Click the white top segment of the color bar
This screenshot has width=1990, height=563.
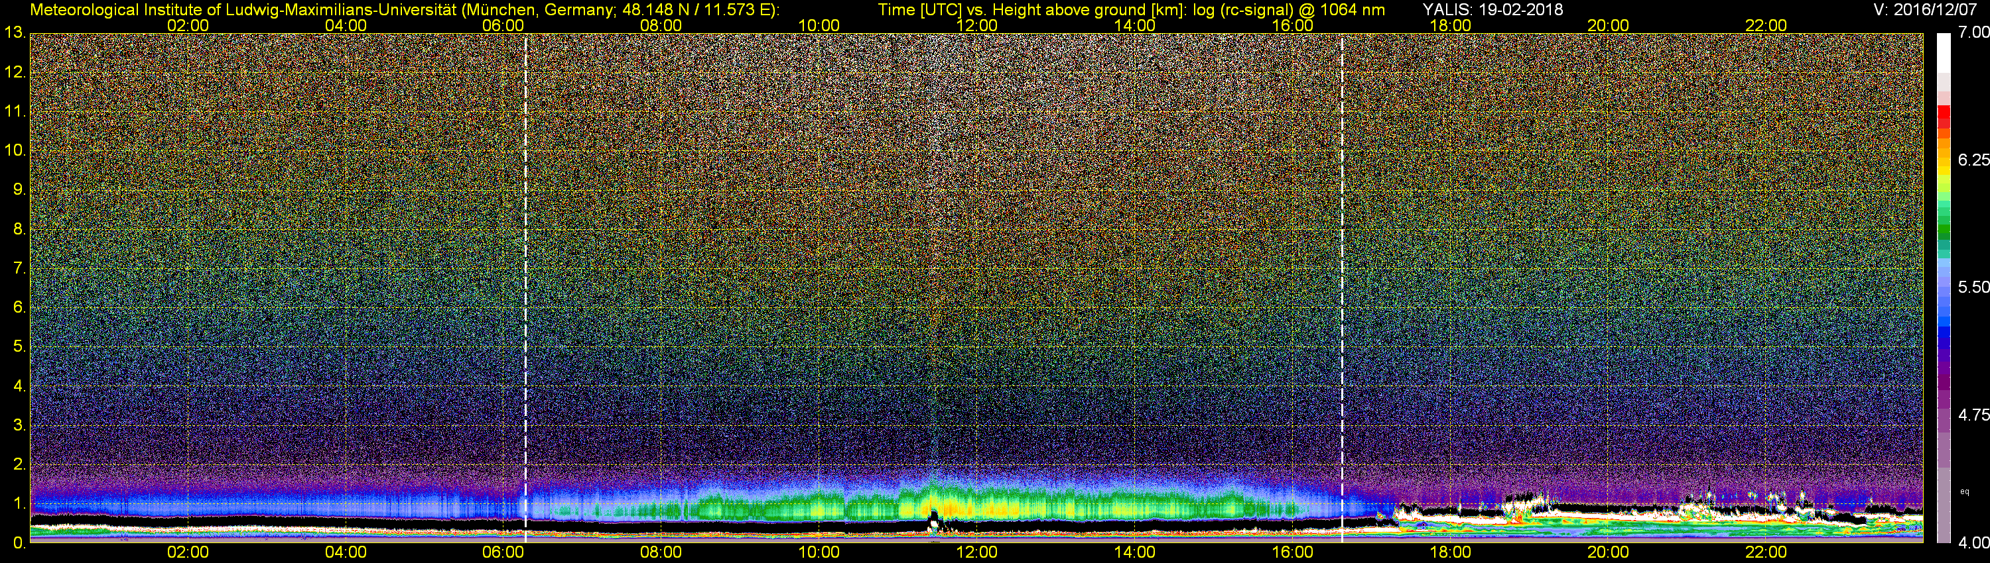pos(1943,52)
